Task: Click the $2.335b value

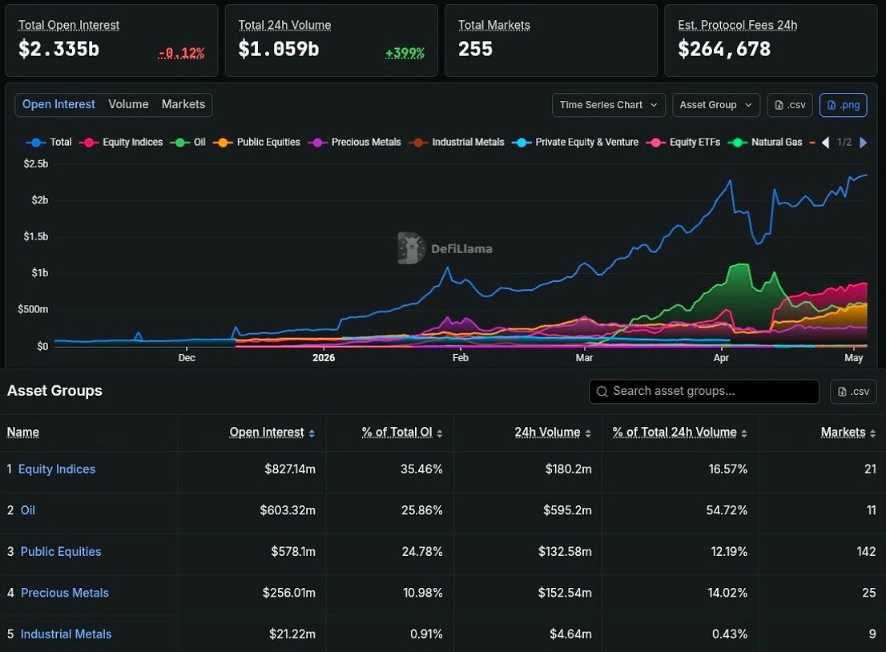Action: click(58, 49)
